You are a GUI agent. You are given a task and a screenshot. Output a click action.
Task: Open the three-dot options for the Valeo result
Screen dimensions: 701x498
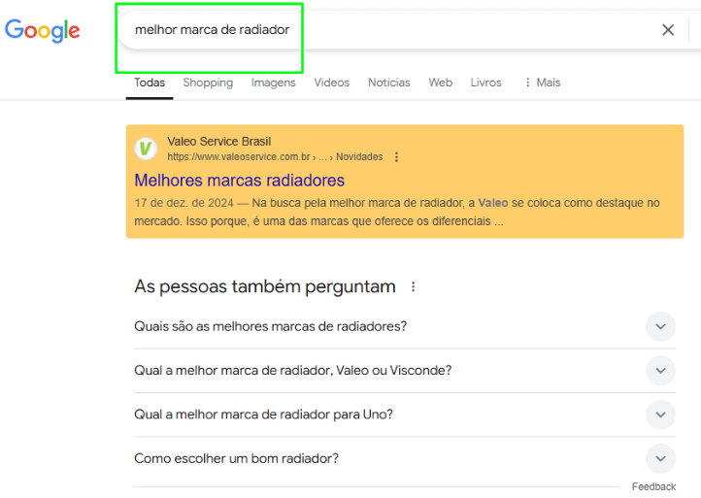[x=396, y=157]
